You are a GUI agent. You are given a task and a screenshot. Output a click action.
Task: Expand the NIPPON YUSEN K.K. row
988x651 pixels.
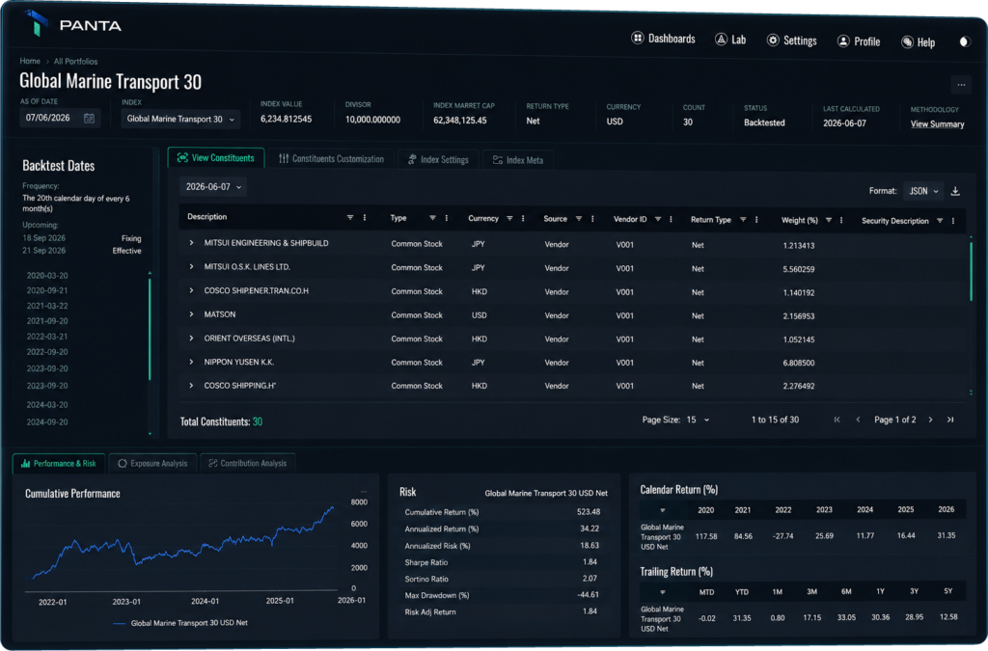[x=191, y=362]
